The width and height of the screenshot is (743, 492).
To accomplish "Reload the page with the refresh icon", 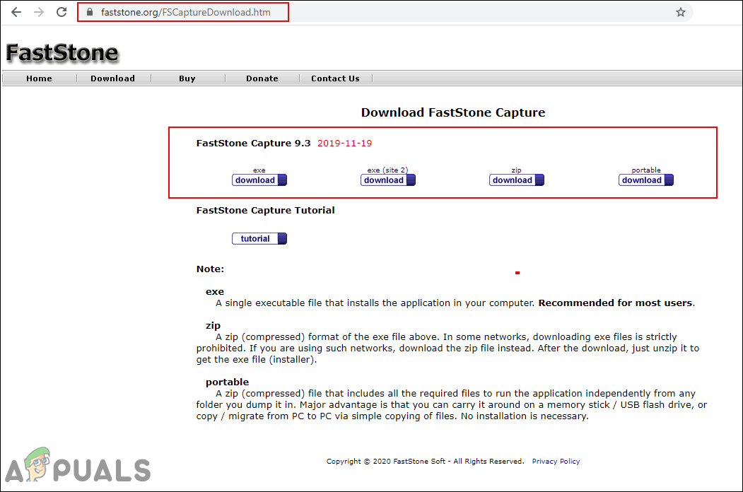I will pos(62,12).
